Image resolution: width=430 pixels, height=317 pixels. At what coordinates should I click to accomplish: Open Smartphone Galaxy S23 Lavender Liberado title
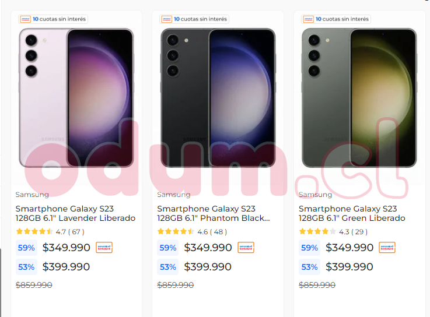(75, 213)
